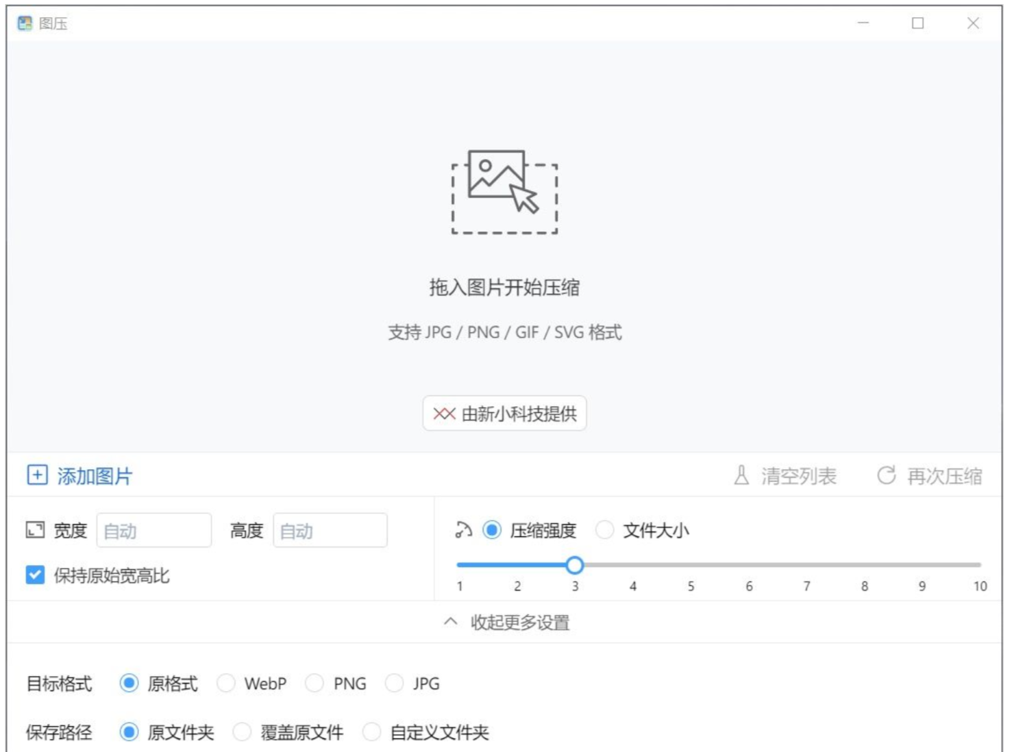Click the 由新小科技提供 button
1012x752 pixels.
pyautogui.click(x=504, y=414)
